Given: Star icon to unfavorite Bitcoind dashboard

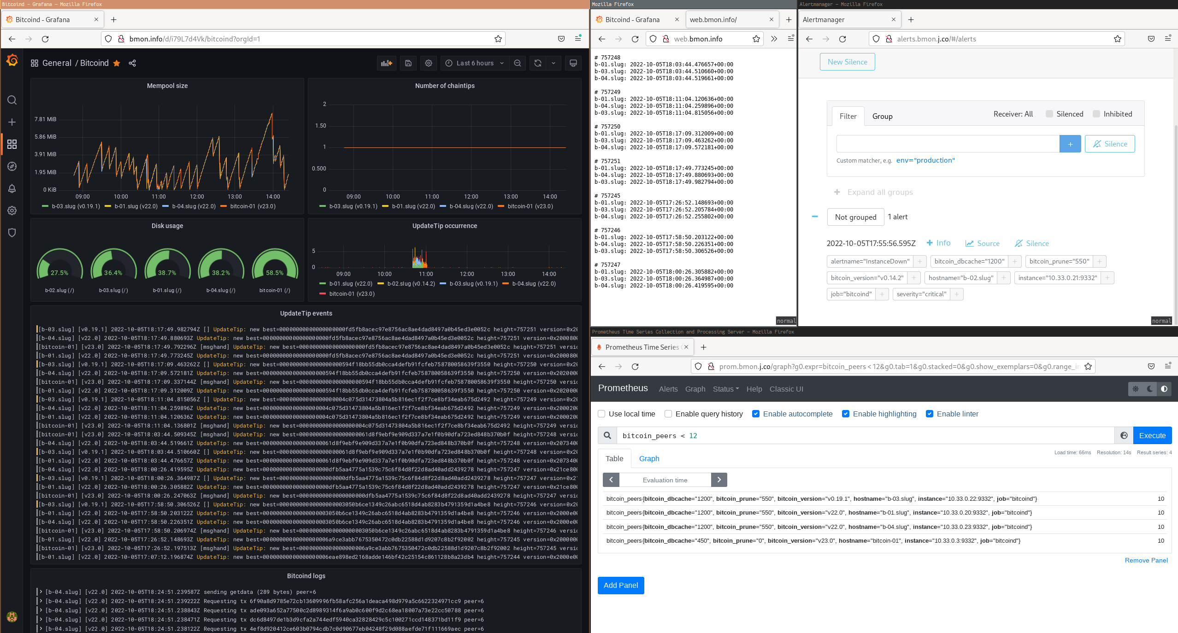Looking at the screenshot, I should (117, 63).
